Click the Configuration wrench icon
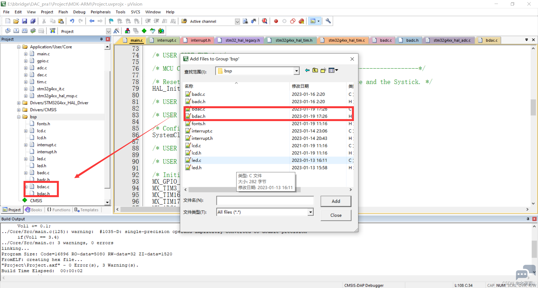 point(328,21)
